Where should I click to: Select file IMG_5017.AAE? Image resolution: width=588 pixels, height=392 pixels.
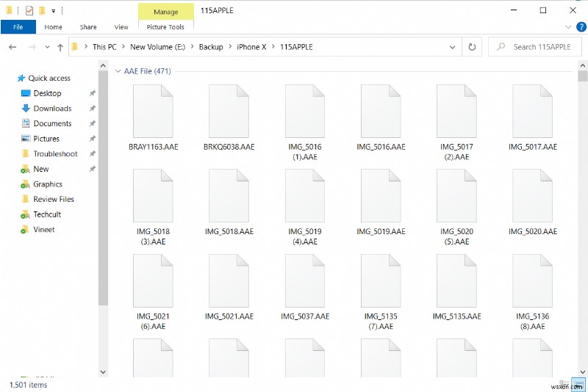[x=532, y=118]
